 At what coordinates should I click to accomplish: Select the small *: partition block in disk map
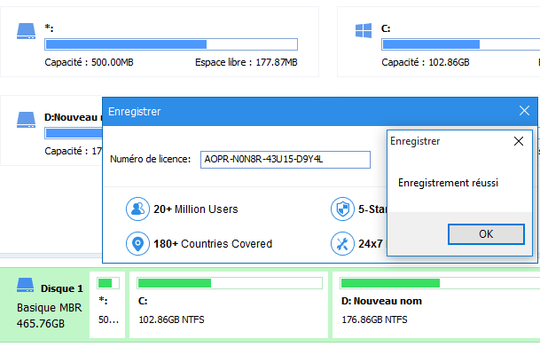click(107, 304)
